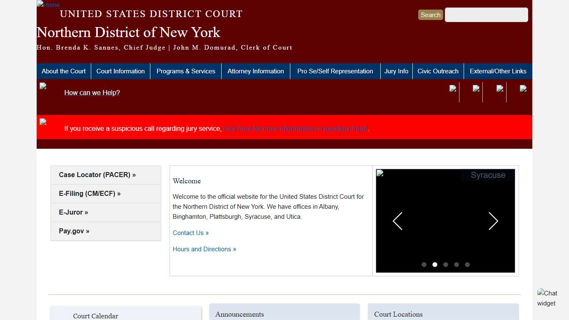Select the first carousel slide indicator dot
The width and height of the screenshot is (569, 320).
[x=424, y=264]
